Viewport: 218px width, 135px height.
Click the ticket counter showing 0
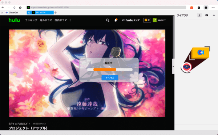(x=147, y=20)
